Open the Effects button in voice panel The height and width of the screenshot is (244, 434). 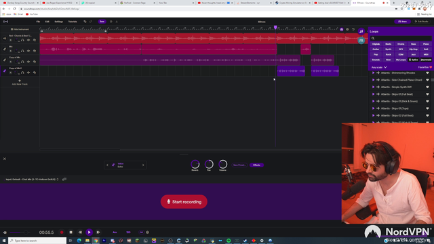[256, 165]
